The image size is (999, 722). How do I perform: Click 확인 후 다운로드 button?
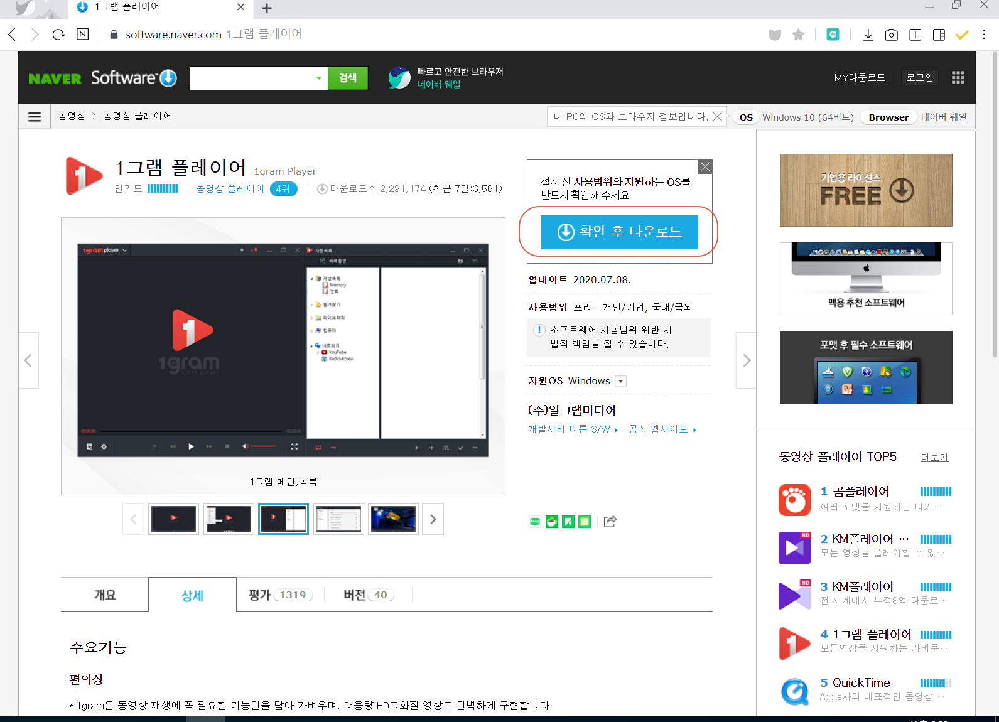(x=619, y=232)
